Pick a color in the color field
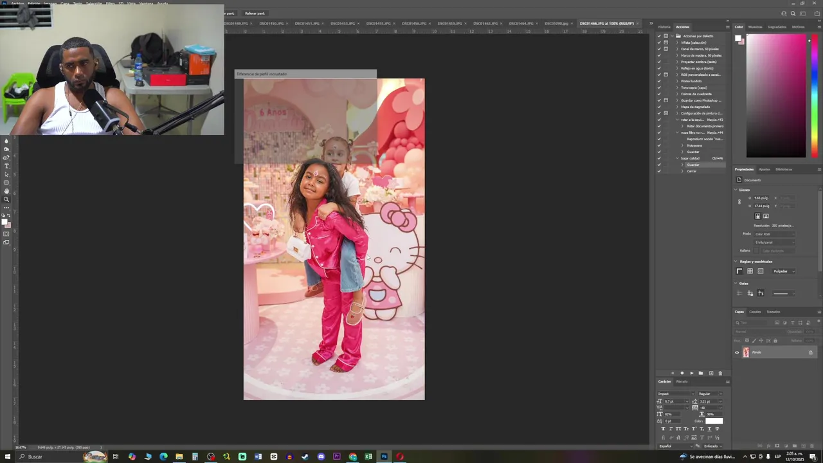This screenshot has height=463, width=823. pyautogui.click(x=776, y=96)
